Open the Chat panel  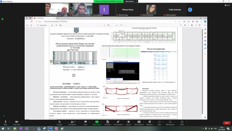tap(86, 123)
